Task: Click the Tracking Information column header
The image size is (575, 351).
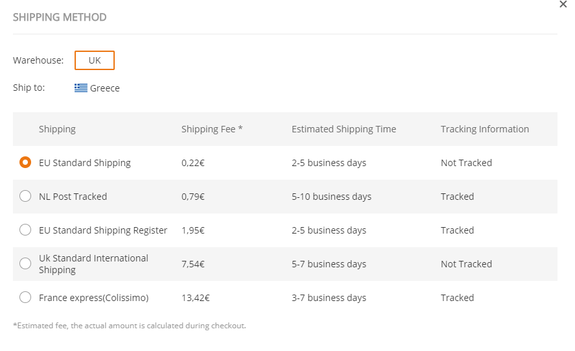Action: point(485,129)
